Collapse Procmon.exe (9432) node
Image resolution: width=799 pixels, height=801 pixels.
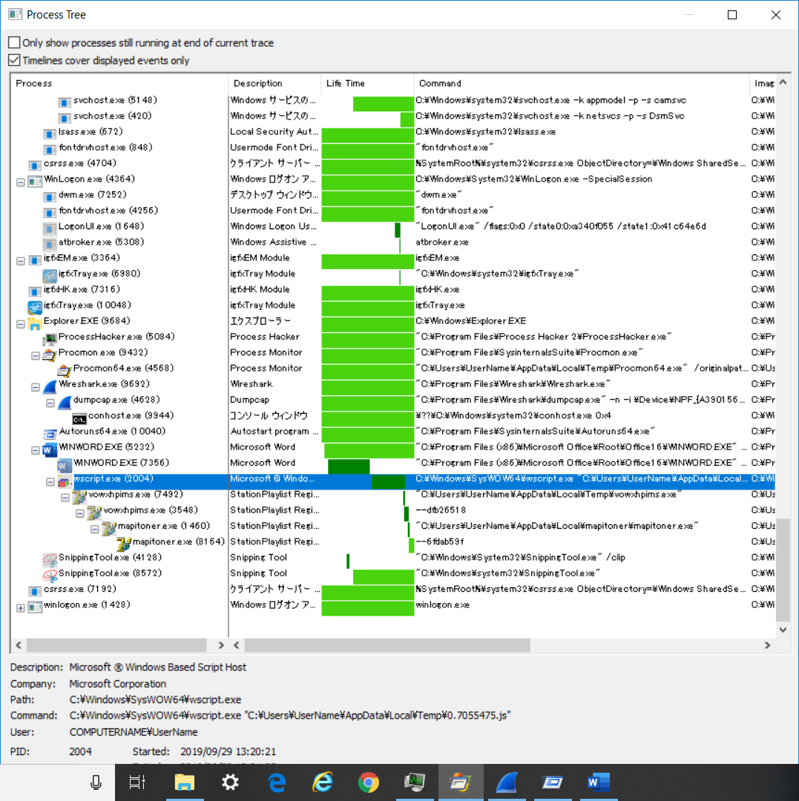point(36,355)
